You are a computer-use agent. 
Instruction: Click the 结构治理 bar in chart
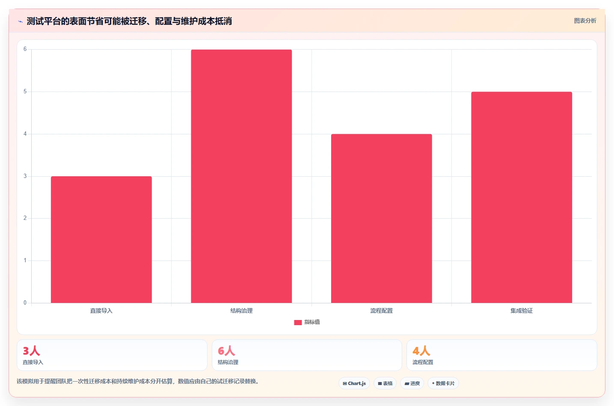(241, 176)
